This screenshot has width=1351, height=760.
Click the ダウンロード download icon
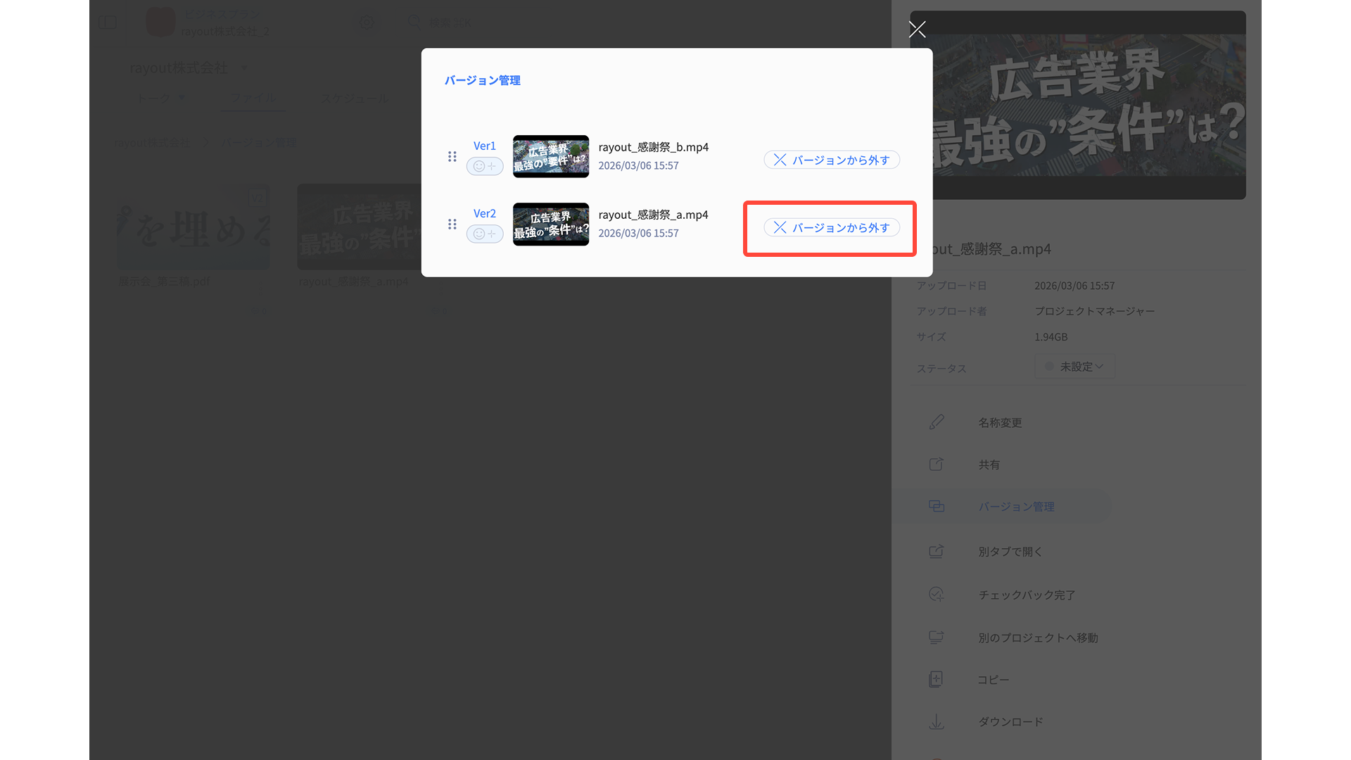point(936,722)
